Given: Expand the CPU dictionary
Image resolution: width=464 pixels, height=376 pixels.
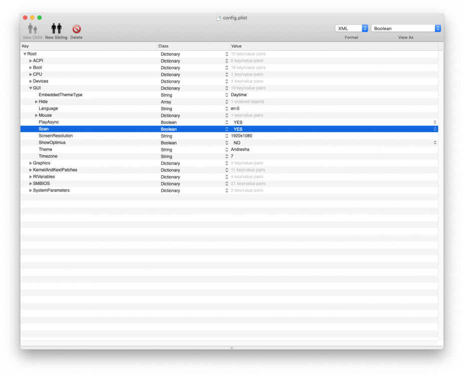Looking at the screenshot, I should (x=31, y=74).
